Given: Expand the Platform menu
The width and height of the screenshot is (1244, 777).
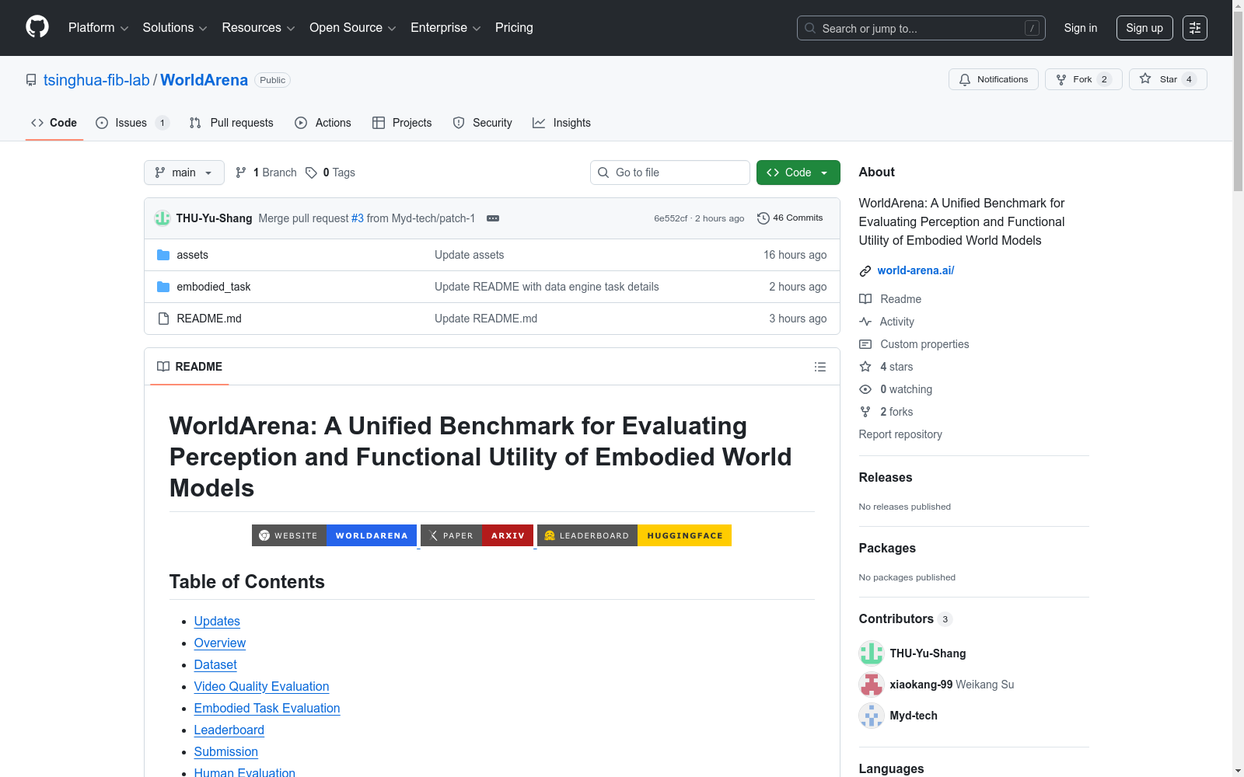Looking at the screenshot, I should (98, 28).
